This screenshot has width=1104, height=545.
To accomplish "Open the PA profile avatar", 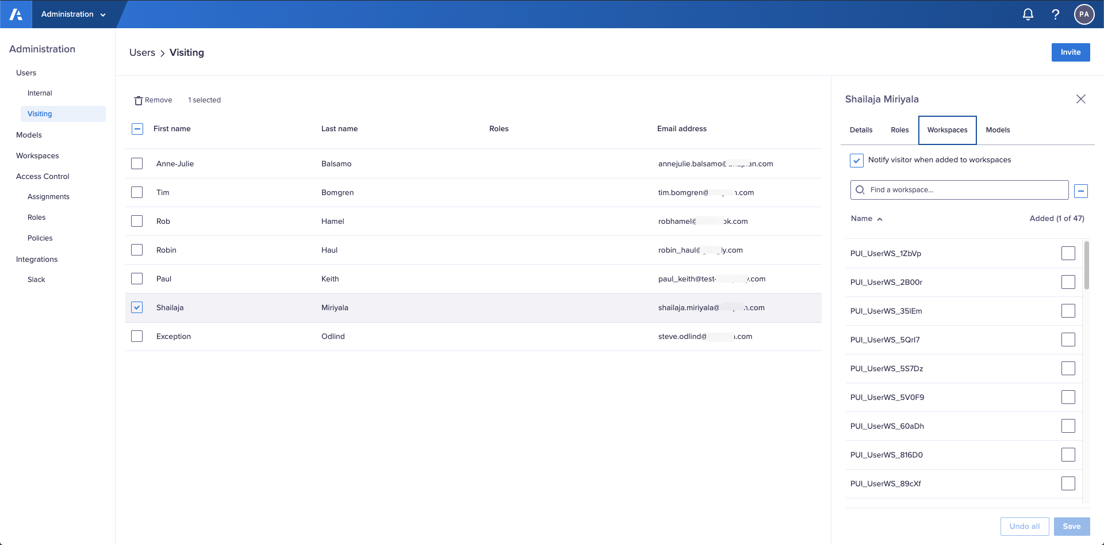I will 1084,14.
